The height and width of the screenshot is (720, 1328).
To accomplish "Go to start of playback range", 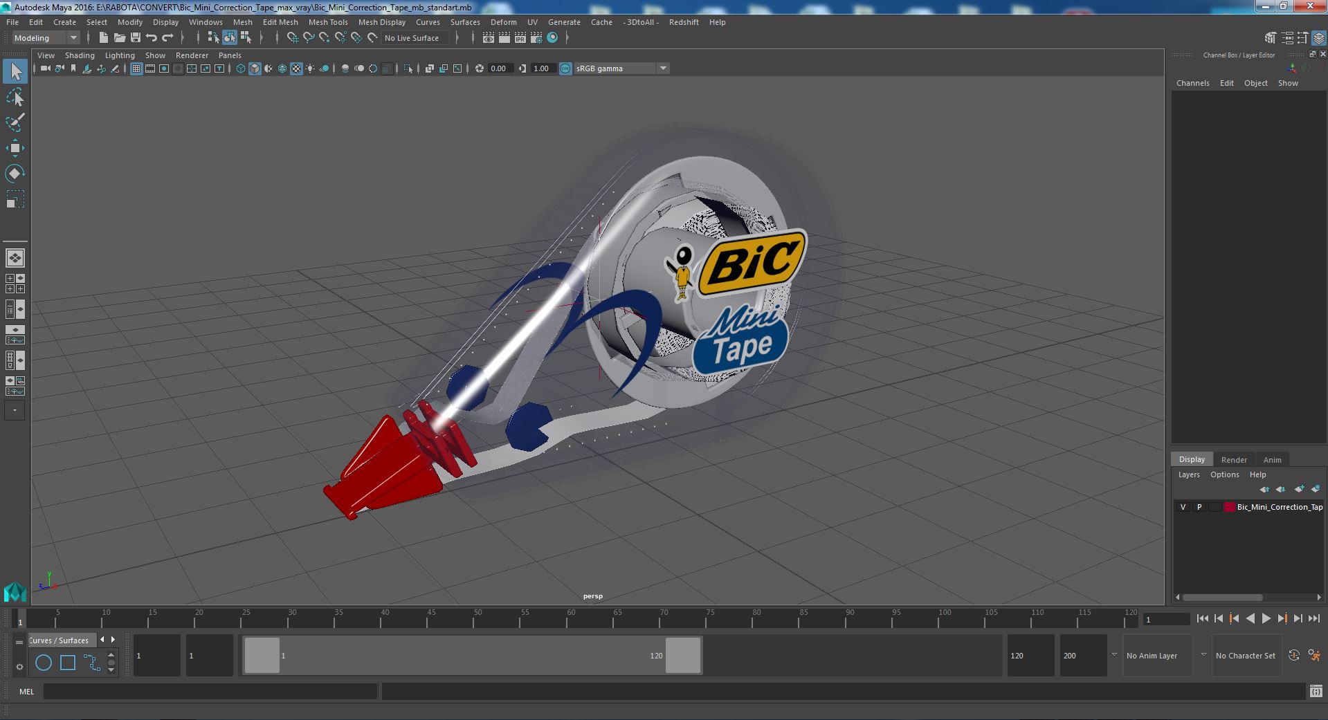I will point(1202,619).
